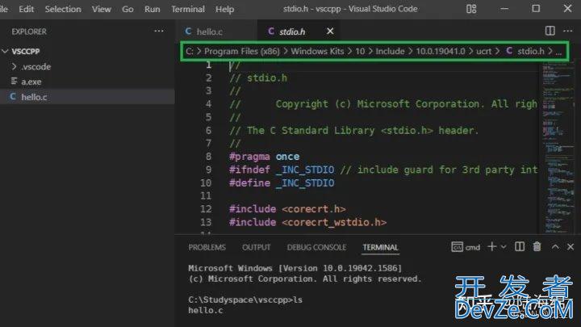581x327 pixels.
Task: Select the TERMINAL panel tab
Action: tap(380, 247)
